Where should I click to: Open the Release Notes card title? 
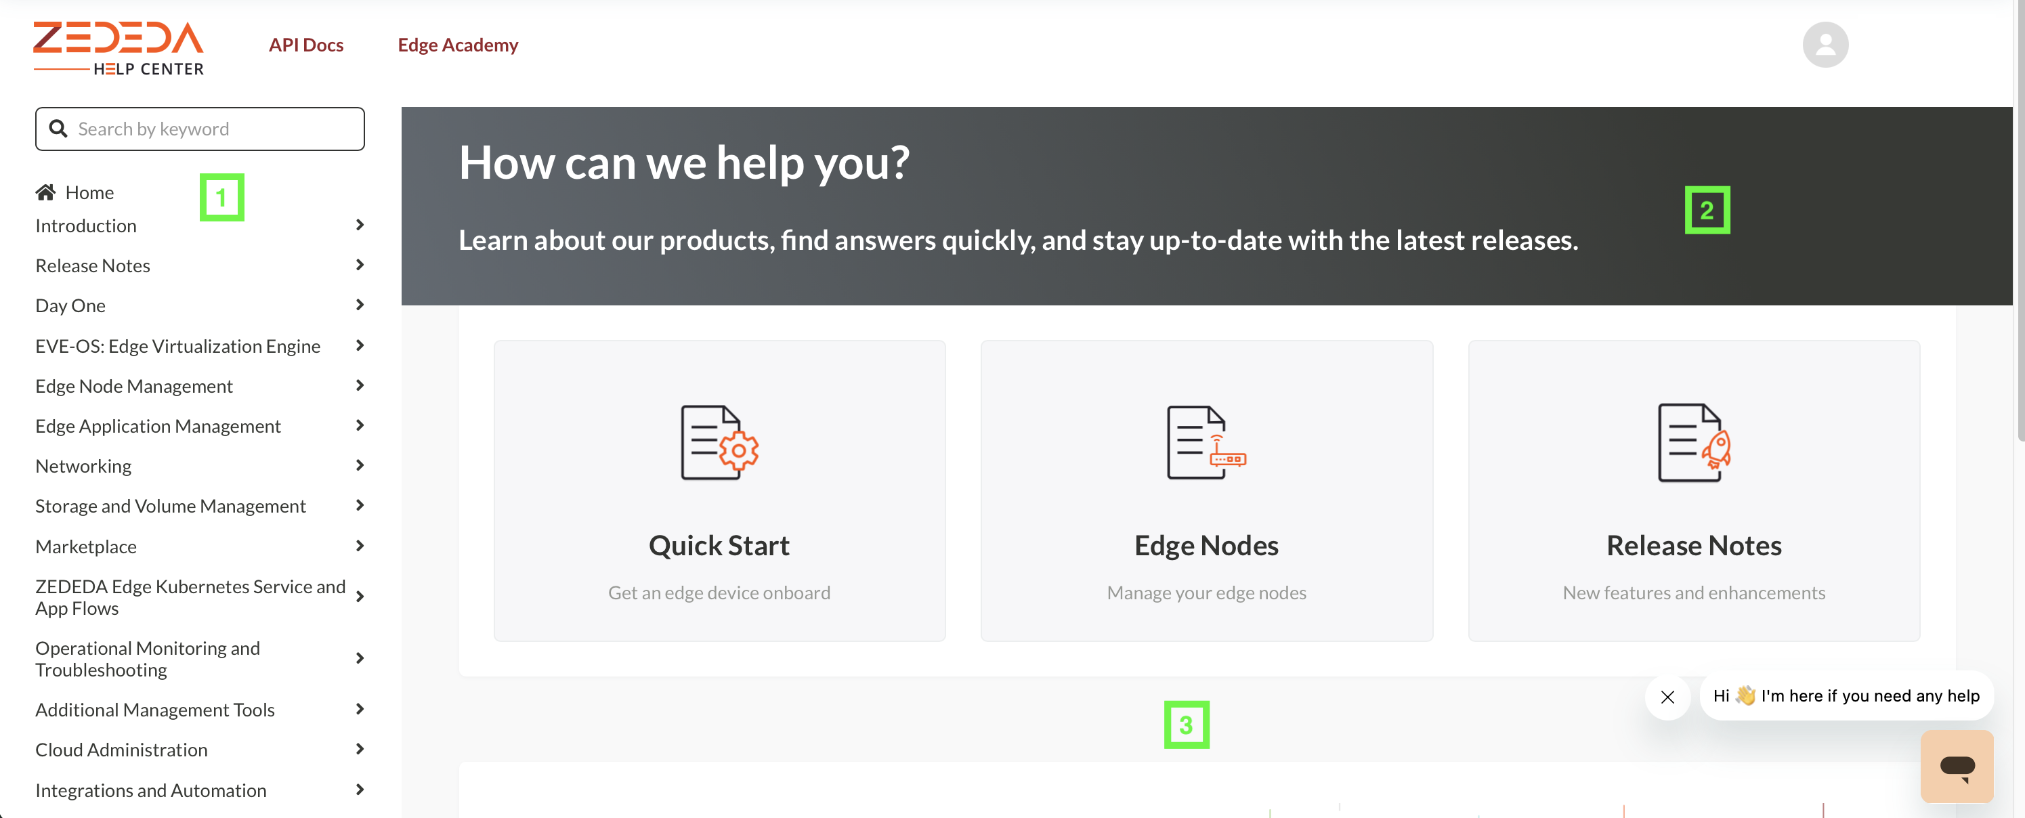coord(1693,545)
